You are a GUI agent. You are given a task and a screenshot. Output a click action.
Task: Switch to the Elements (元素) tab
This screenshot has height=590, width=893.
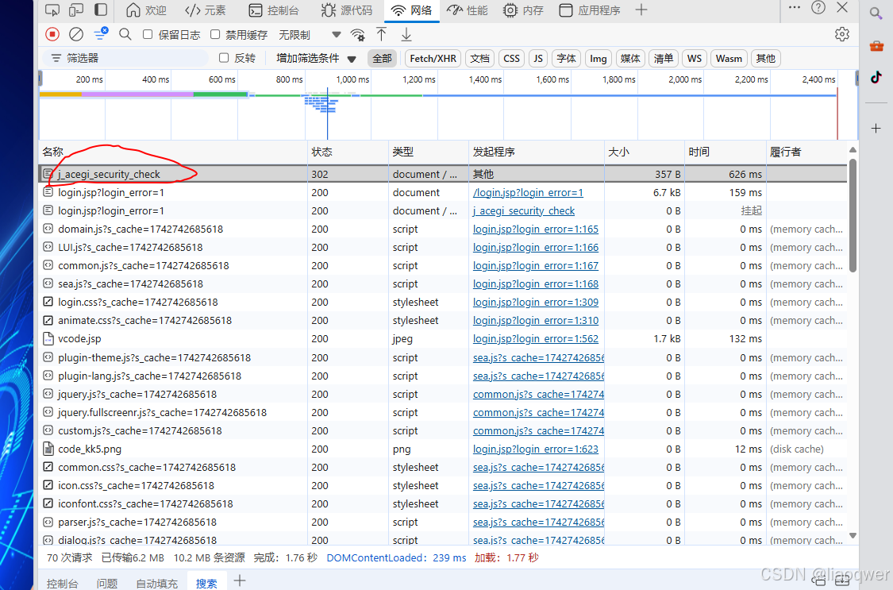pyautogui.click(x=206, y=10)
